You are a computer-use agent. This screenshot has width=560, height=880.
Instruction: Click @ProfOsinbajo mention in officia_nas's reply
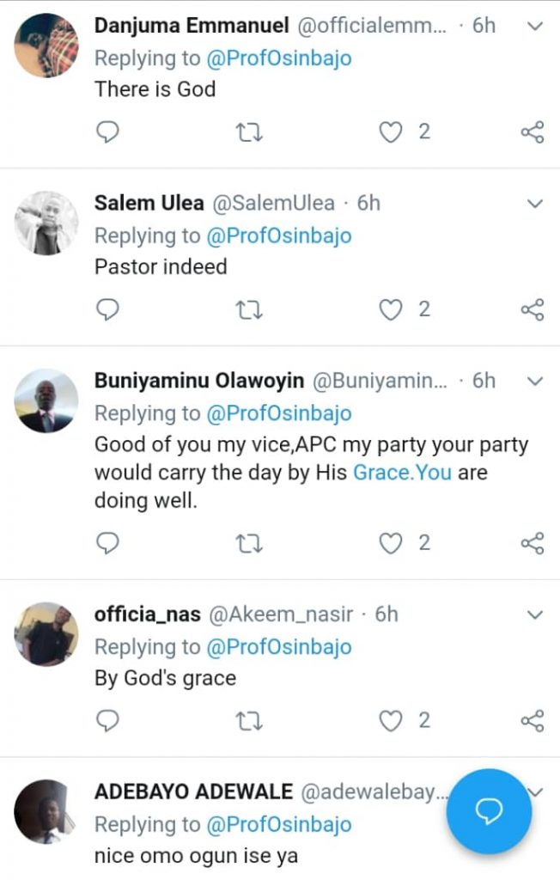coord(279,646)
